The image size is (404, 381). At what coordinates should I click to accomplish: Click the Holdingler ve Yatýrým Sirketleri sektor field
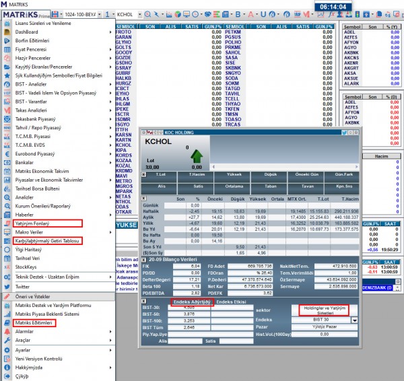pyautogui.click(x=325, y=310)
